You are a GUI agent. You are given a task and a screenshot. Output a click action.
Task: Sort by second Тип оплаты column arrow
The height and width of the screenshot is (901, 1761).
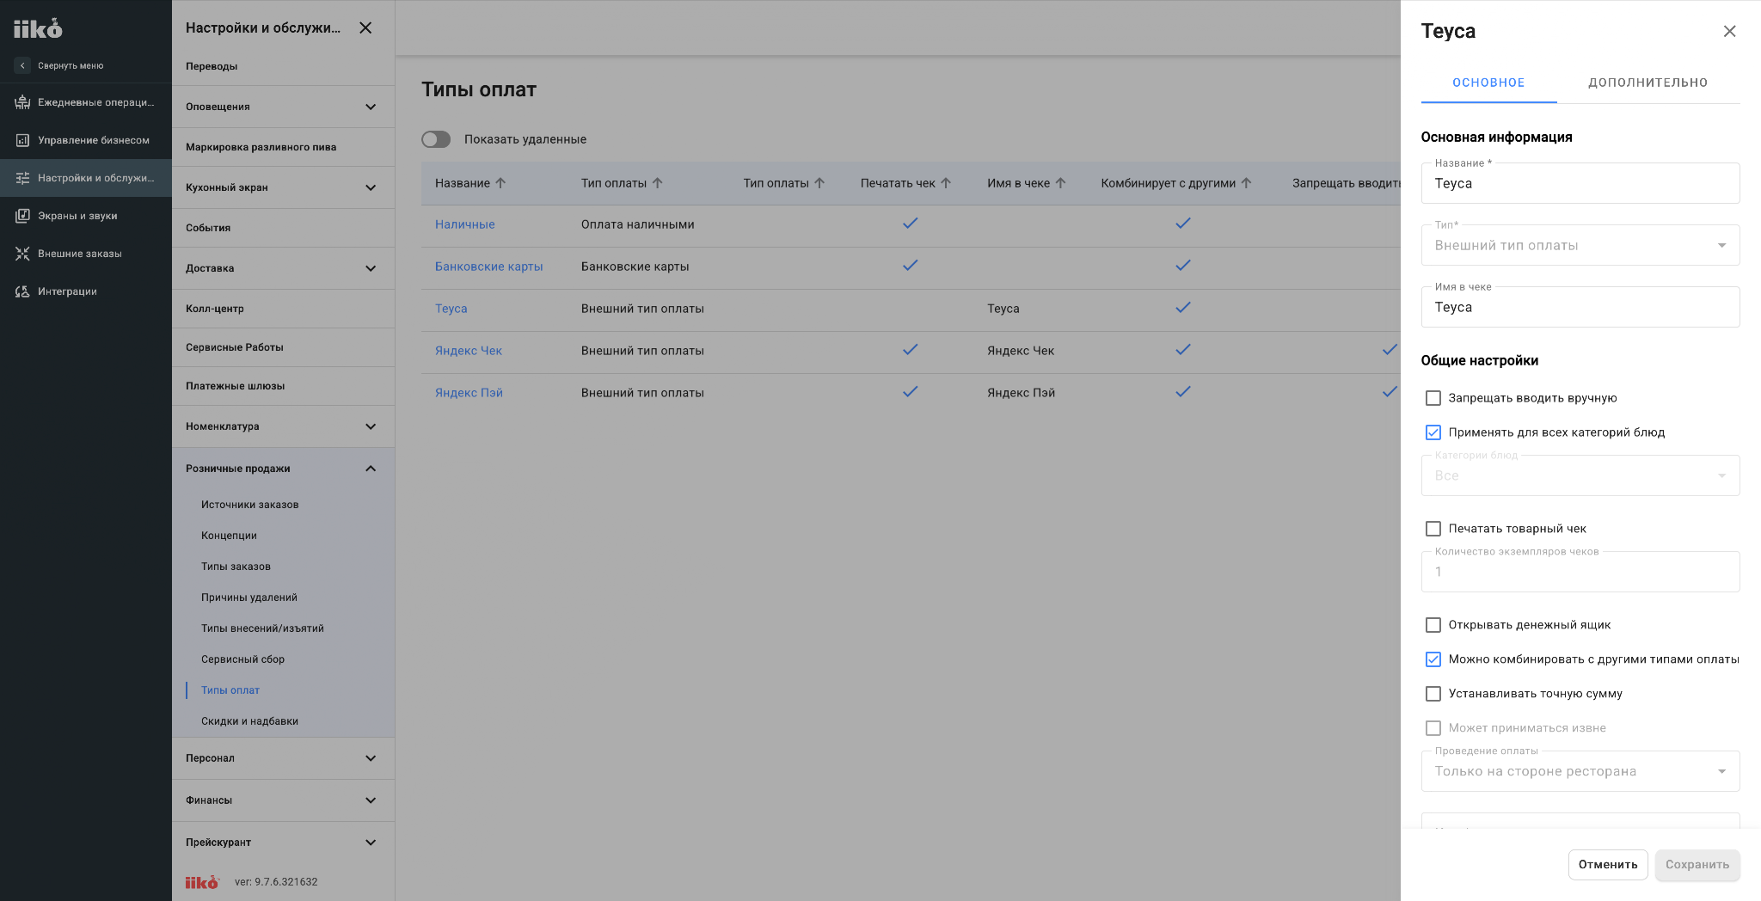coord(819,183)
